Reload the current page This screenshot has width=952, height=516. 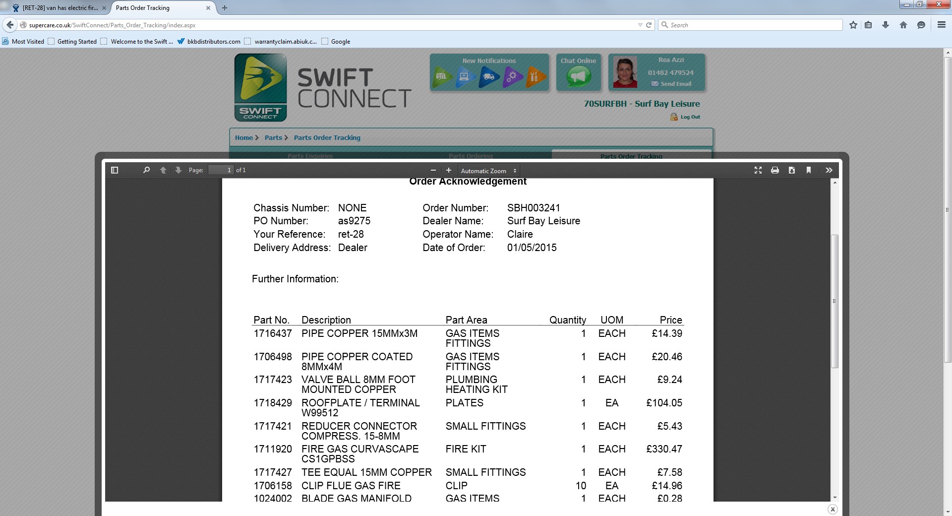[649, 25]
